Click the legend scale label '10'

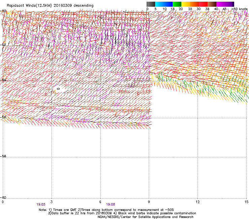coord(165,9)
